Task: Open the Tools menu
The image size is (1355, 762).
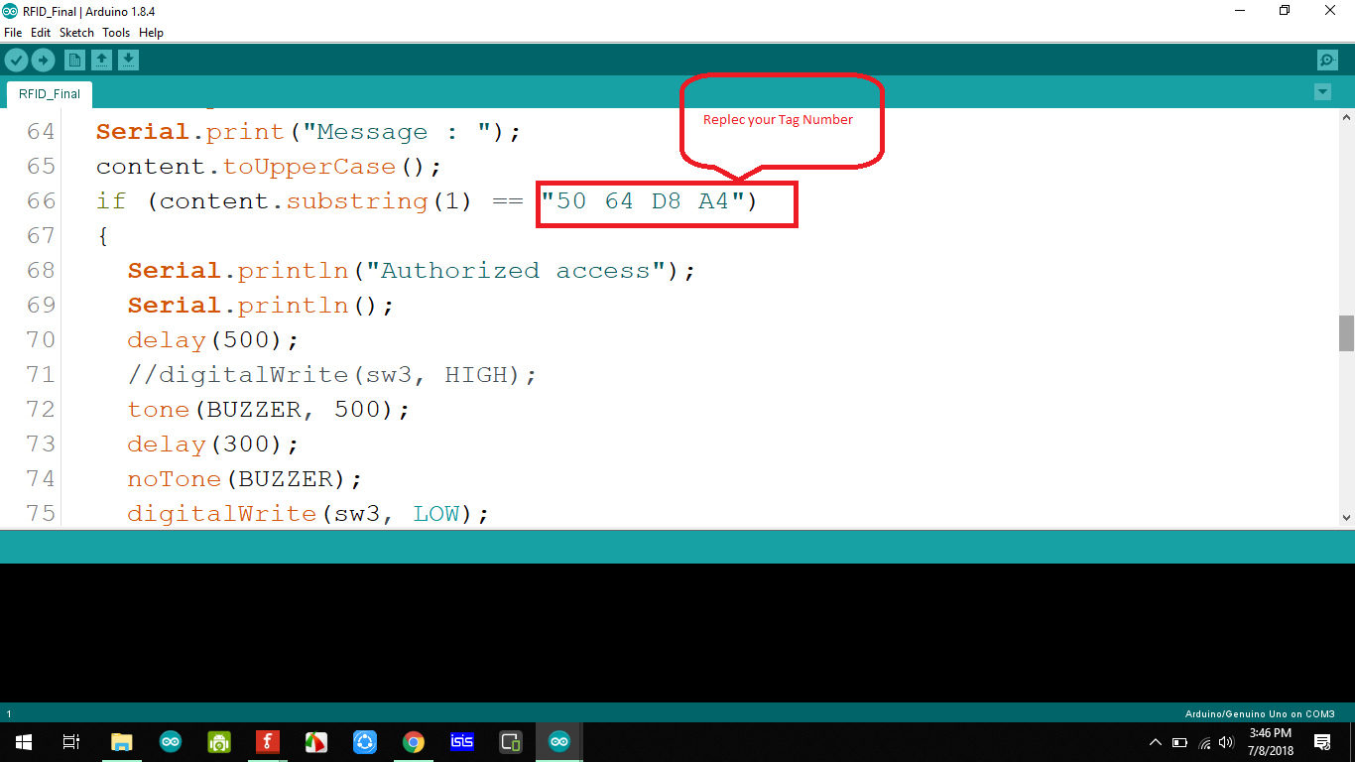Action: click(116, 32)
